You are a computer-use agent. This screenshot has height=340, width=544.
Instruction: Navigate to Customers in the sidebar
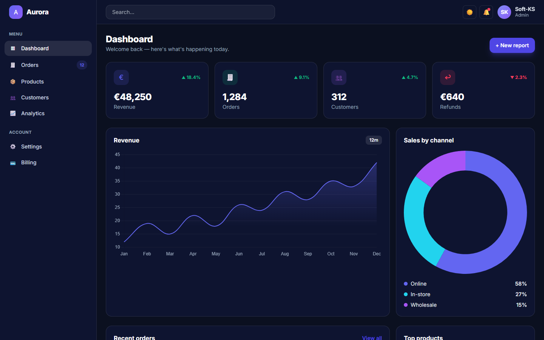[x=48, y=97]
